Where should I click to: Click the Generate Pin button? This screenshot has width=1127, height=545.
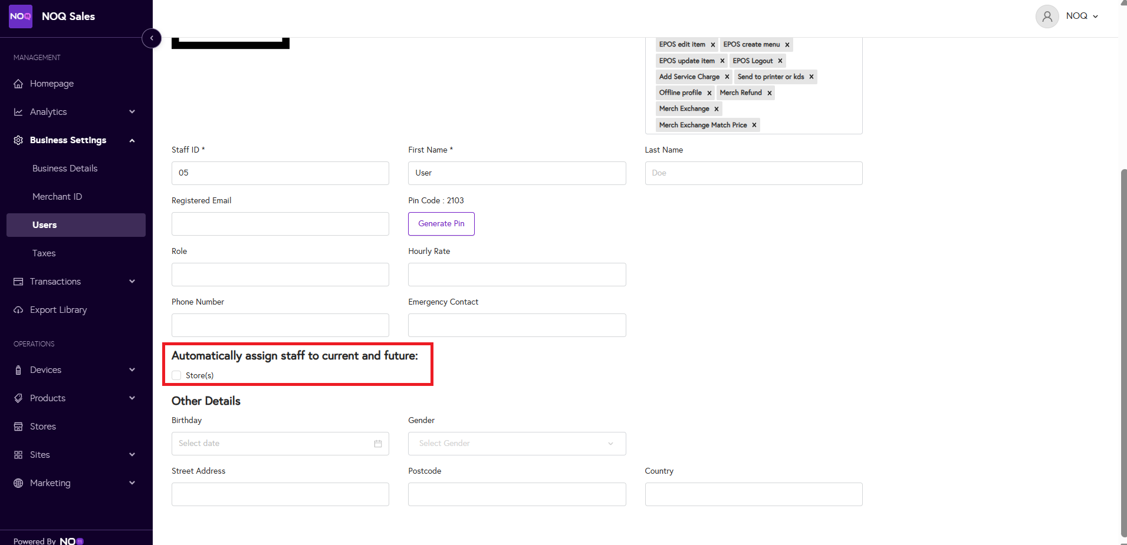point(441,224)
